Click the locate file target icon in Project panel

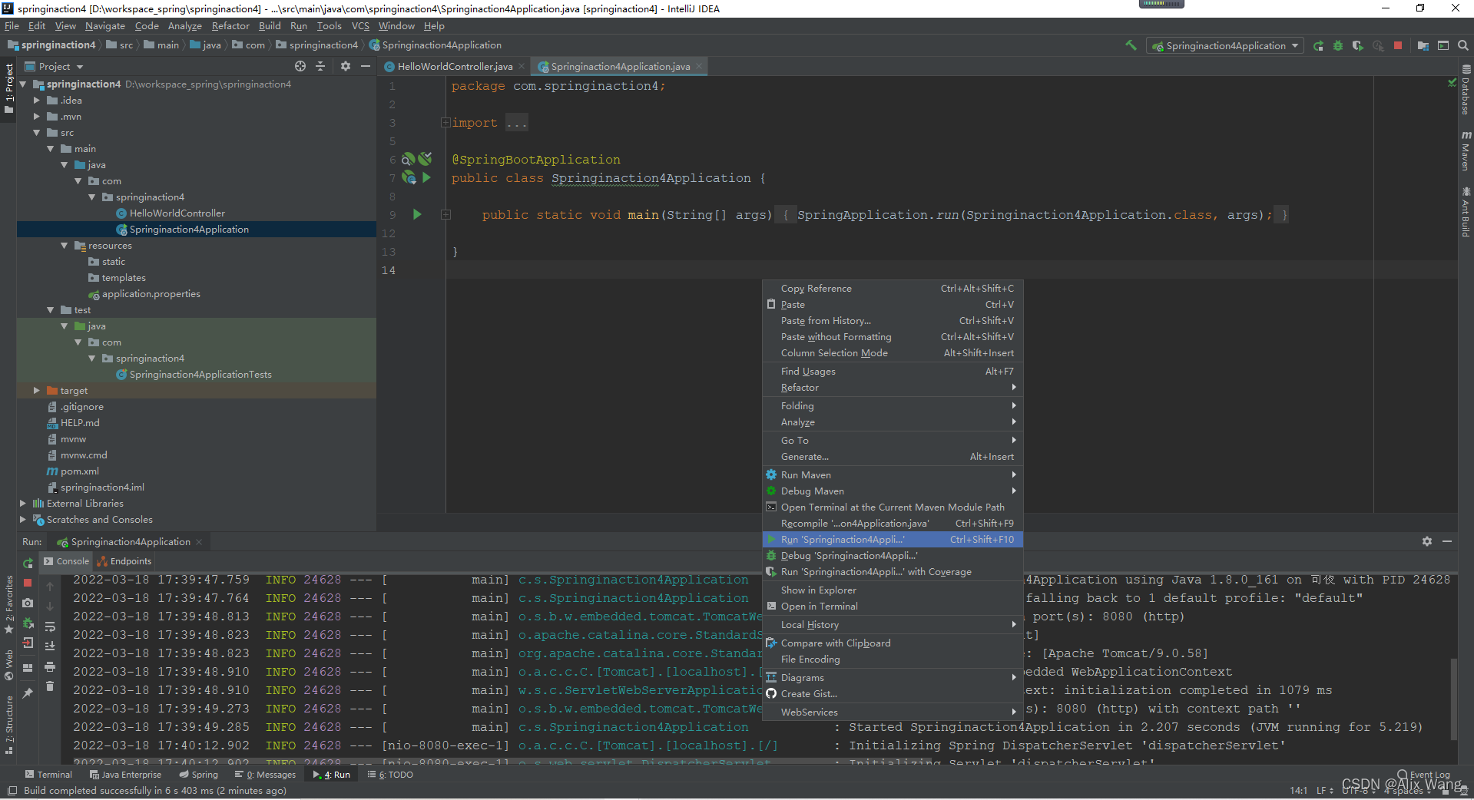pyautogui.click(x=300, y=66)
